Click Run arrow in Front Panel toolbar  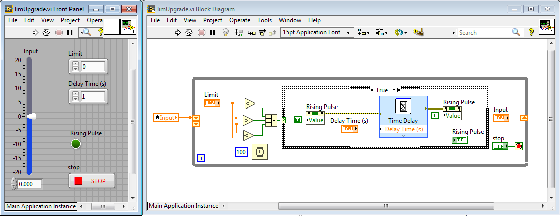35,33
